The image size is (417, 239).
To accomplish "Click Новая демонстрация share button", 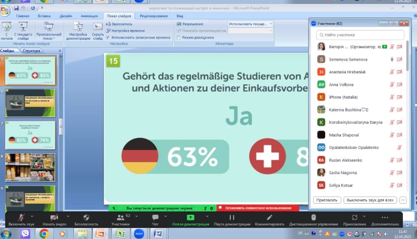I will click(191, 220).
